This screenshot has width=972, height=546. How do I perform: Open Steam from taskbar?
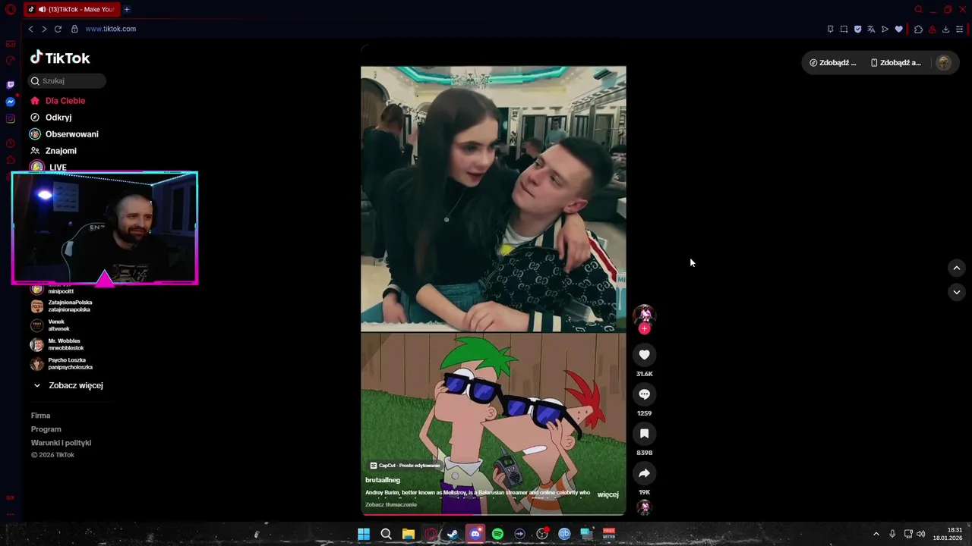453,534
